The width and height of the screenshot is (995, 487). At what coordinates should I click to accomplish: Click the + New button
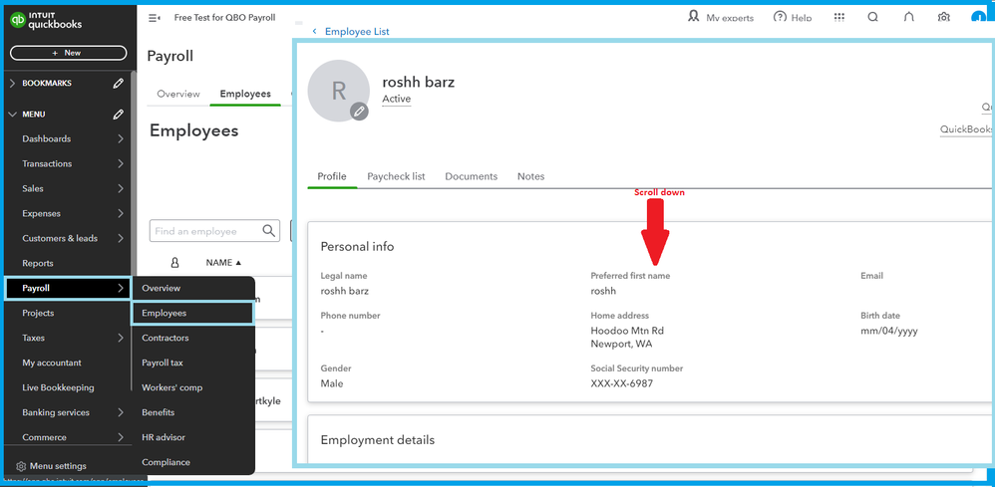click(67, 53)
